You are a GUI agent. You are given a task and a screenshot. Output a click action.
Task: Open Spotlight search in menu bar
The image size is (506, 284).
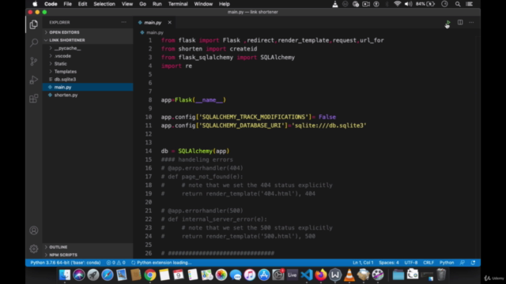pyautogui.click(x=458, y=4)
